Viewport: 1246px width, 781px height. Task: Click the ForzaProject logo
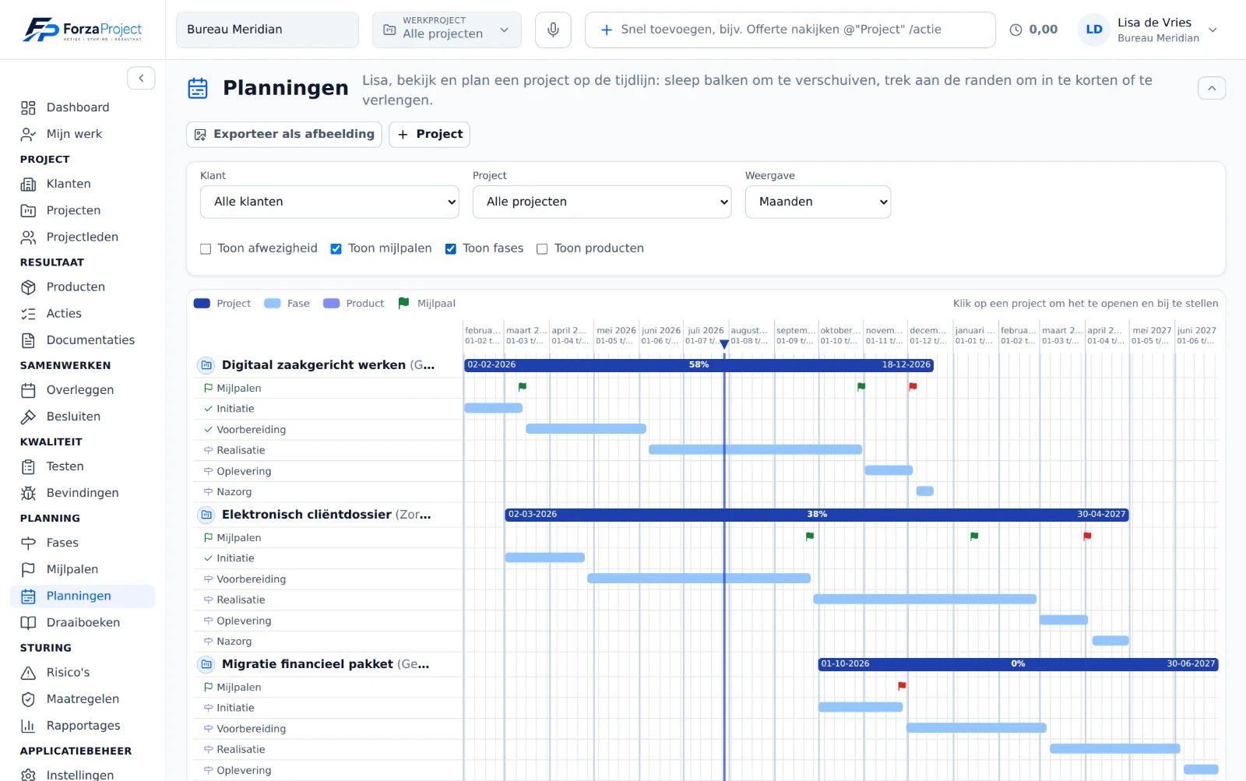tap(83, 30)
